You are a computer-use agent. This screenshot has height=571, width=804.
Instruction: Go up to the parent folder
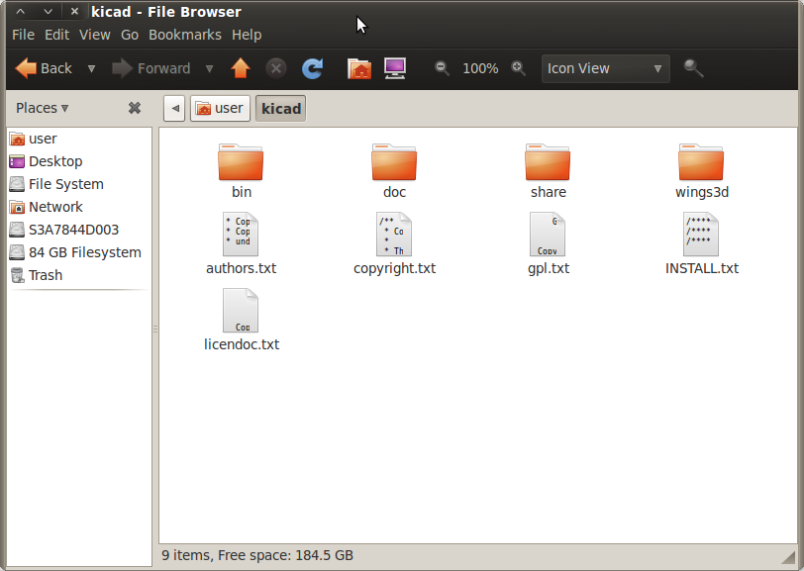pyautogui.click(x=241, y=68)
